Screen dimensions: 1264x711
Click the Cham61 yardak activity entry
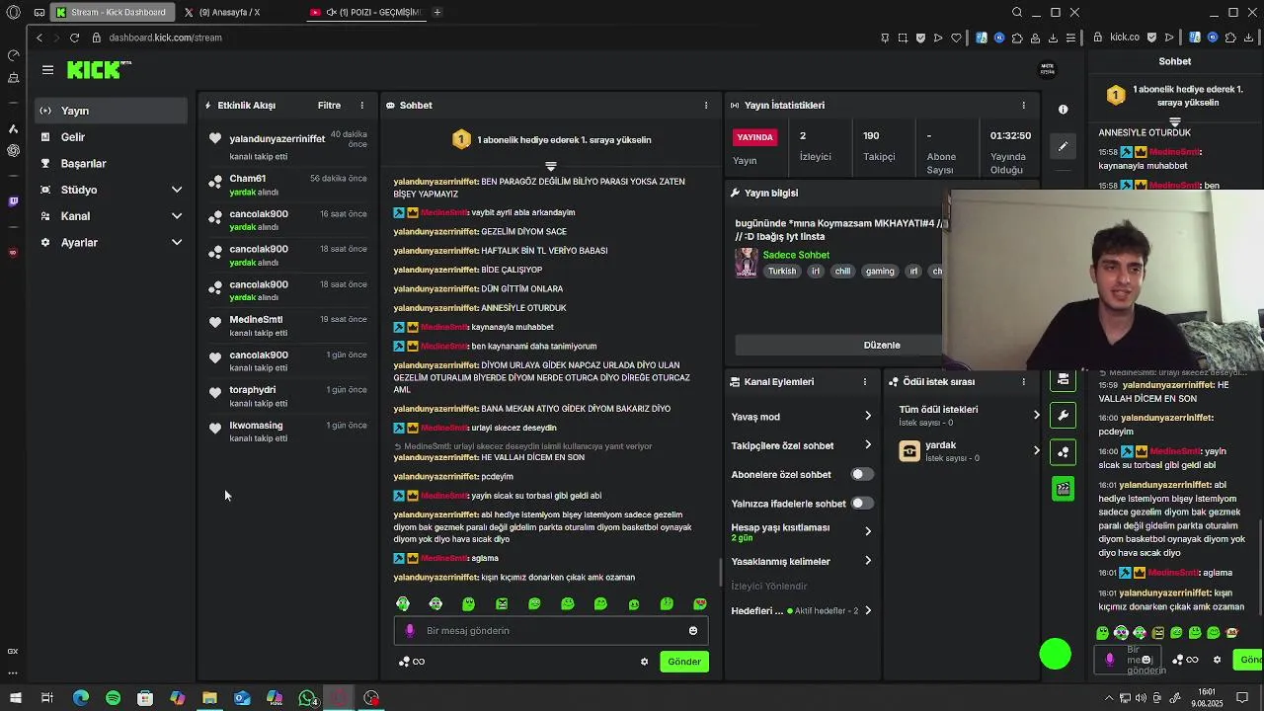(287, 186)
